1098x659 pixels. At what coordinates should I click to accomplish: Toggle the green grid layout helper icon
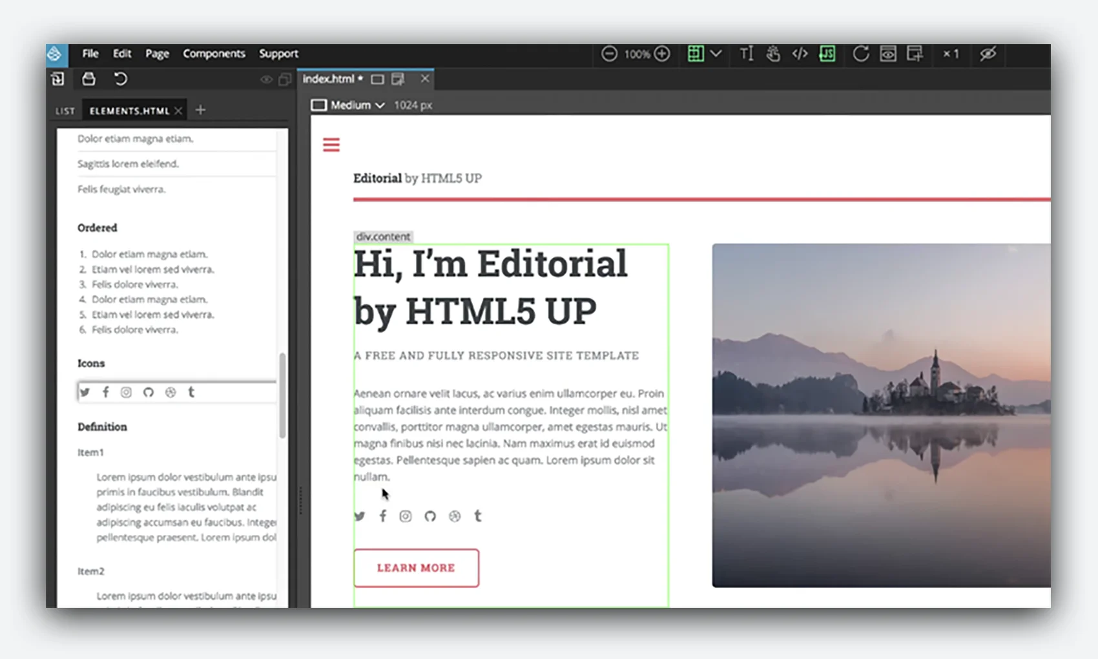(696, 54)
